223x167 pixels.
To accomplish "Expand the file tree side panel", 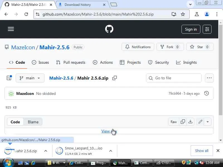I will [x=9, y=78].
